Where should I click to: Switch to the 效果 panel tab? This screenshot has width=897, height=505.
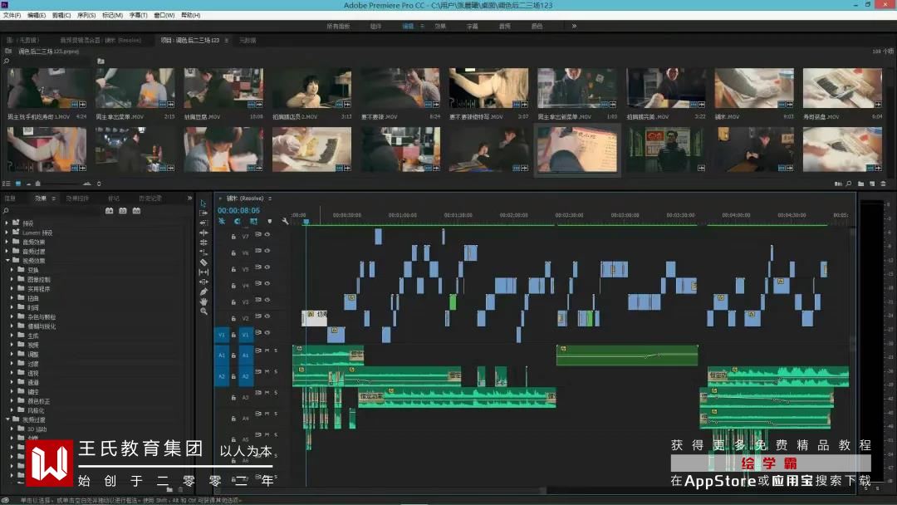tap(41, 199)
